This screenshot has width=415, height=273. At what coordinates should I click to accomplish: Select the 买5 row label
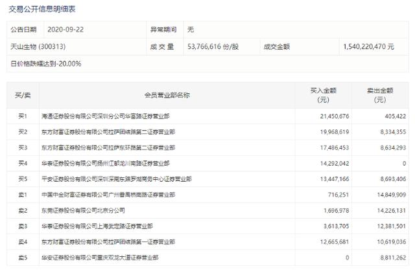[23, 179]
